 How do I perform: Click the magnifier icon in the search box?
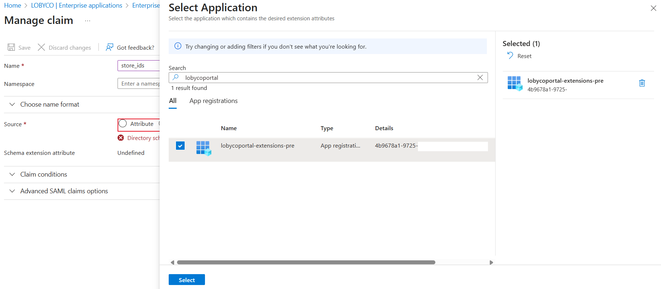click(x=176, y=77)
